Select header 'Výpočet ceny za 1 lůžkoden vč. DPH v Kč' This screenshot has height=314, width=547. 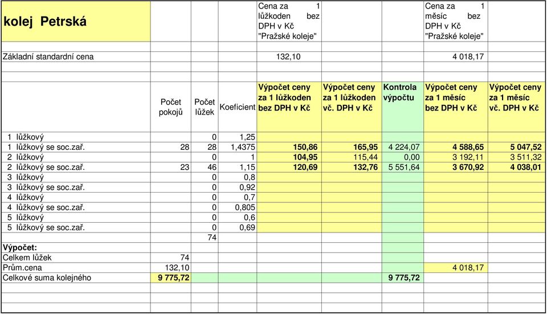pyautogui.click(x=352, y=107)
